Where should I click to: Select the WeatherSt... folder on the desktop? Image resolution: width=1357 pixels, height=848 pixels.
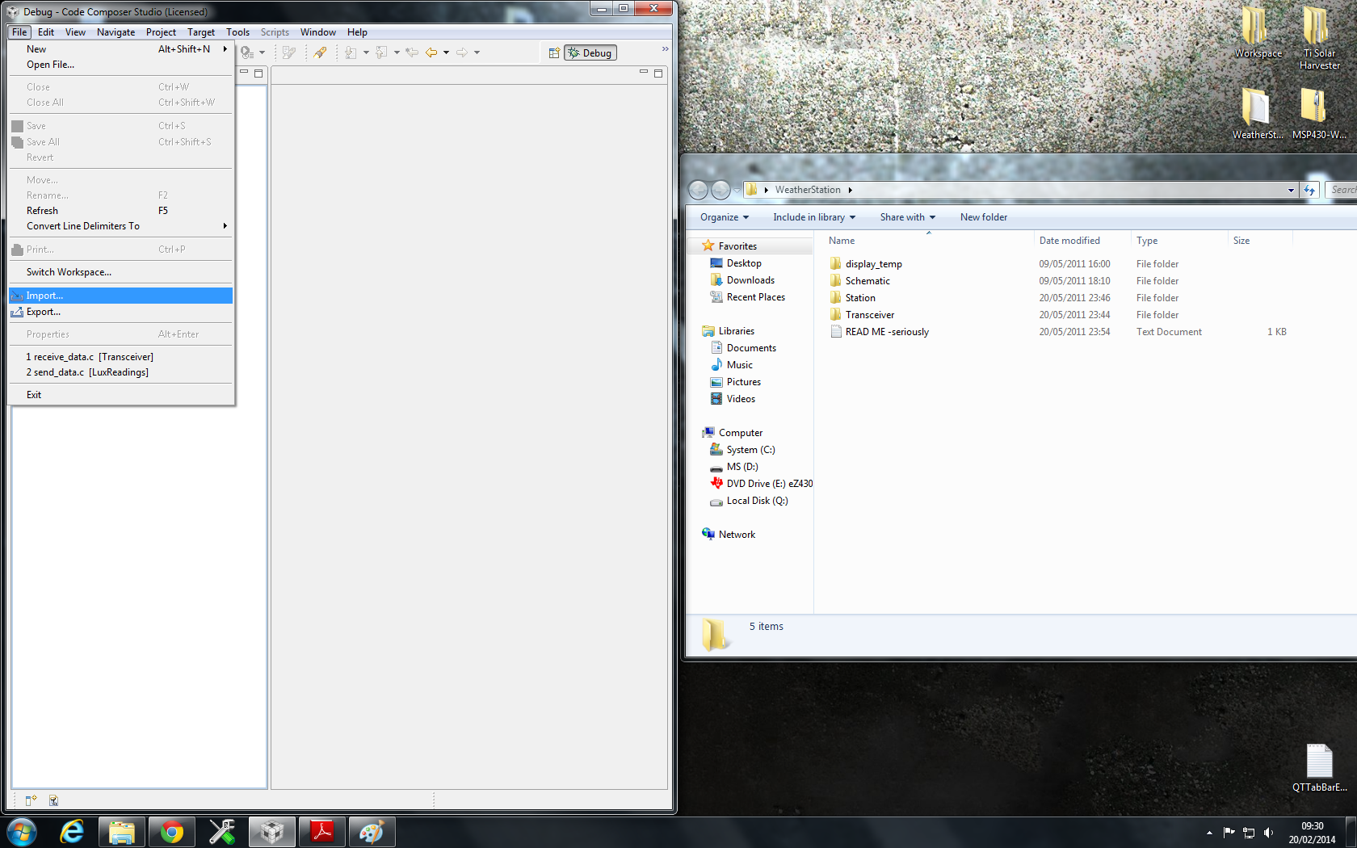click(x=1258, y=113)
